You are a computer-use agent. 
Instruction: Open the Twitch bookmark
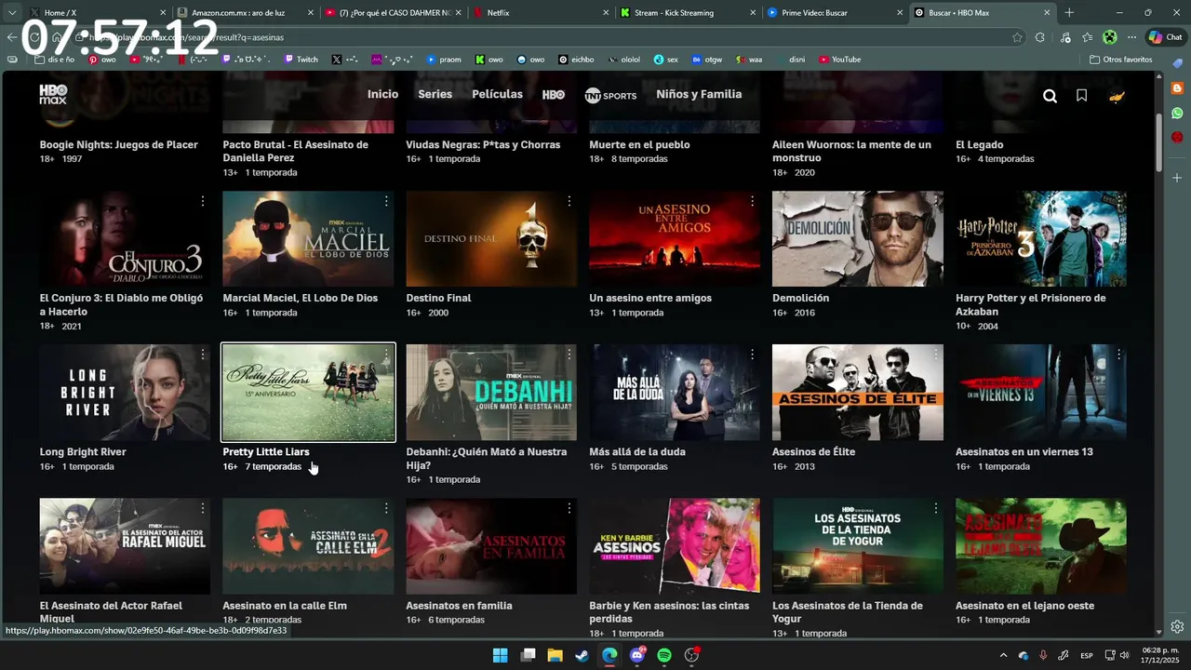click(x=300, y=60)
